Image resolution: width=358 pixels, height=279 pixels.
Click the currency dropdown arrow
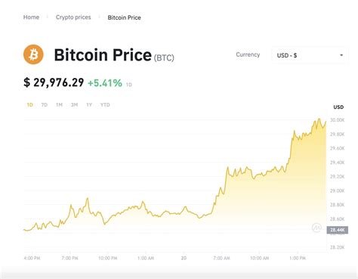click(x=341, y=55)
